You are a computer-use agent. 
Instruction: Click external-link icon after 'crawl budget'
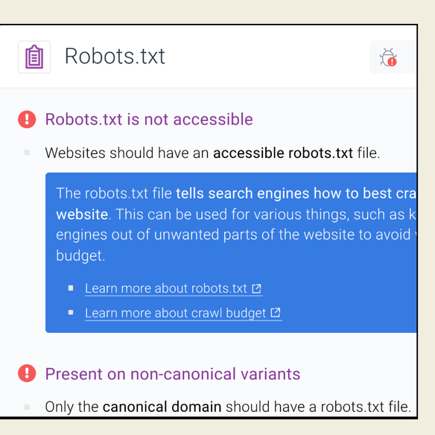(276, 313)
